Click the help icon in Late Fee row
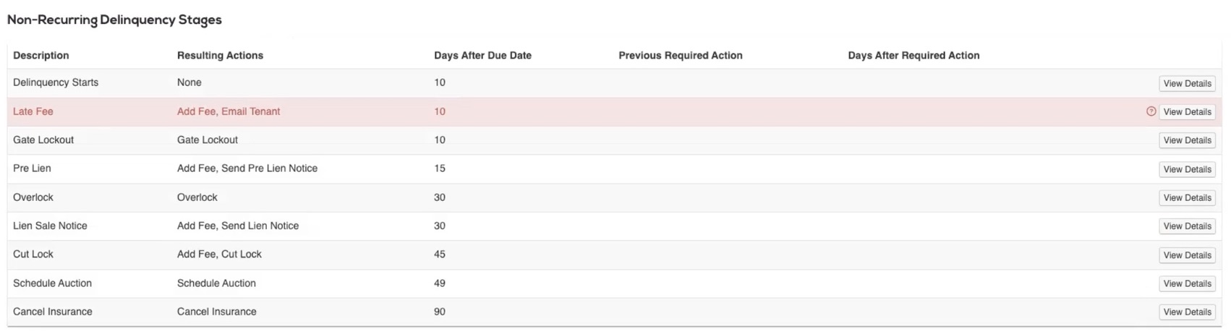 (1151, 111)
